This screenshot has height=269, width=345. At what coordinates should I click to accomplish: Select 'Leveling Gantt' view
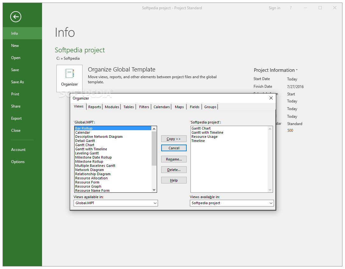tap(113, 153)
